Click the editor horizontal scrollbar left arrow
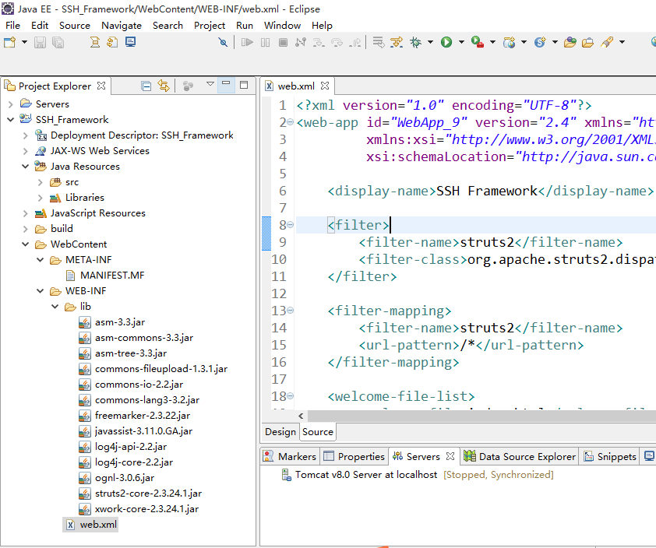Screen dimensions: 656x548 pyautogui.click(x=301, y=416)
